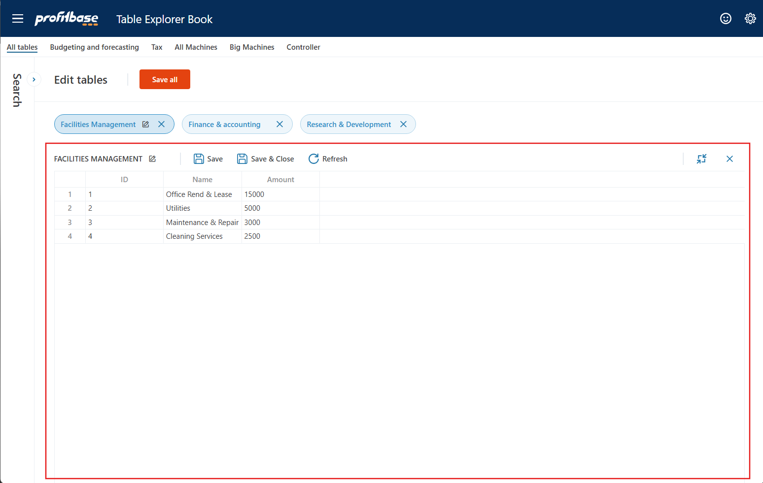
Task: Click edit icon beside FACILITIES MANAGEMENT title
Action: [x=153, y=159]
